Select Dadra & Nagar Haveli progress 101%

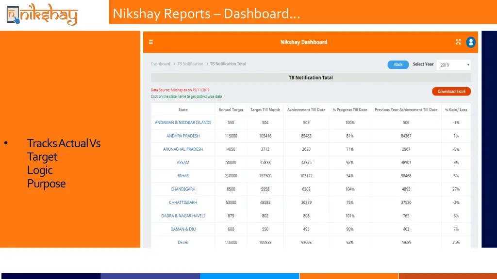point(350,216)
